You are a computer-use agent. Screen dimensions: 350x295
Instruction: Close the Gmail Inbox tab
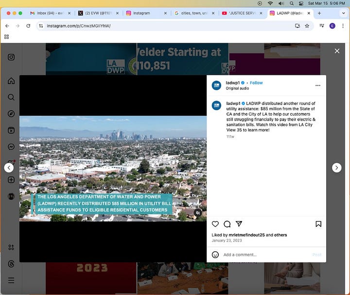[x=69, y=13]
